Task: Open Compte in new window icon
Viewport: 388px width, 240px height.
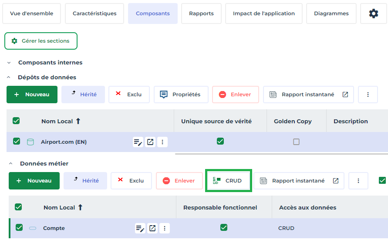Action: (x=152, y=228)
